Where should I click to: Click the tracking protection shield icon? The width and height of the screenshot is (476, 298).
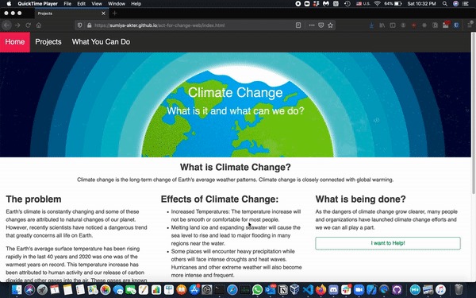[80, 25]
